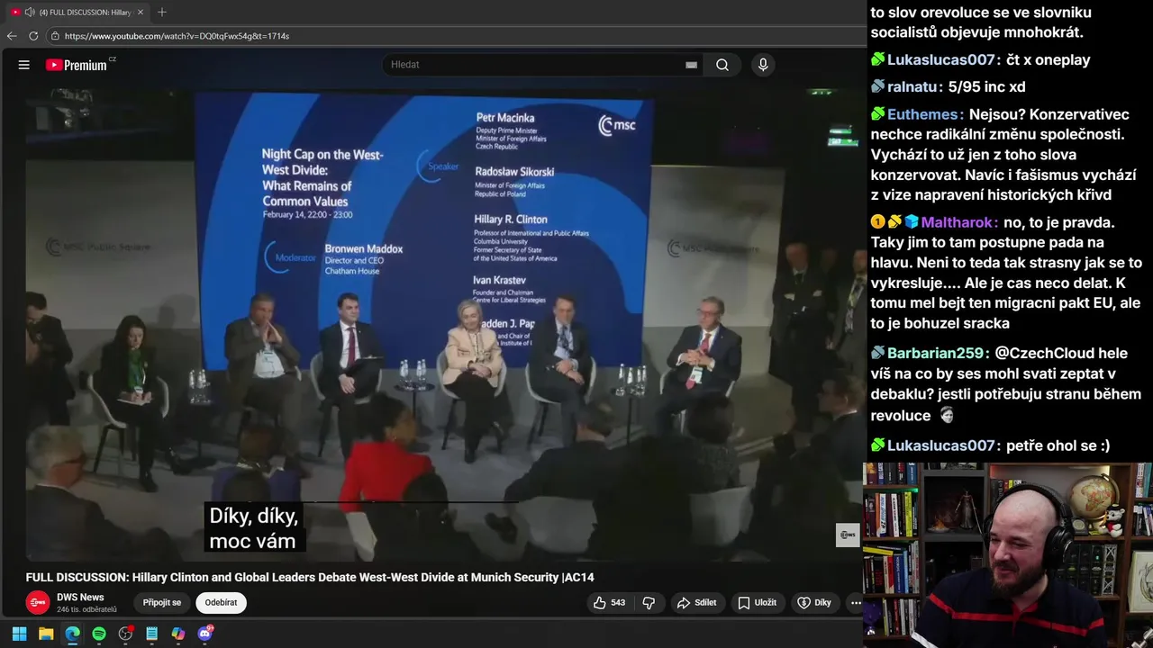Share the video via Sdílet

tap(696, 603)
